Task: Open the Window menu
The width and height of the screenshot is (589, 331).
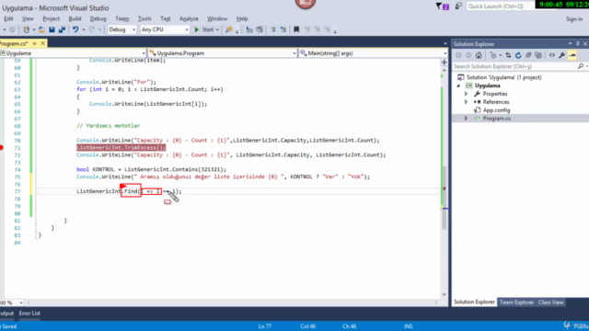Action: pyautogui.click(x=217, y=18)
